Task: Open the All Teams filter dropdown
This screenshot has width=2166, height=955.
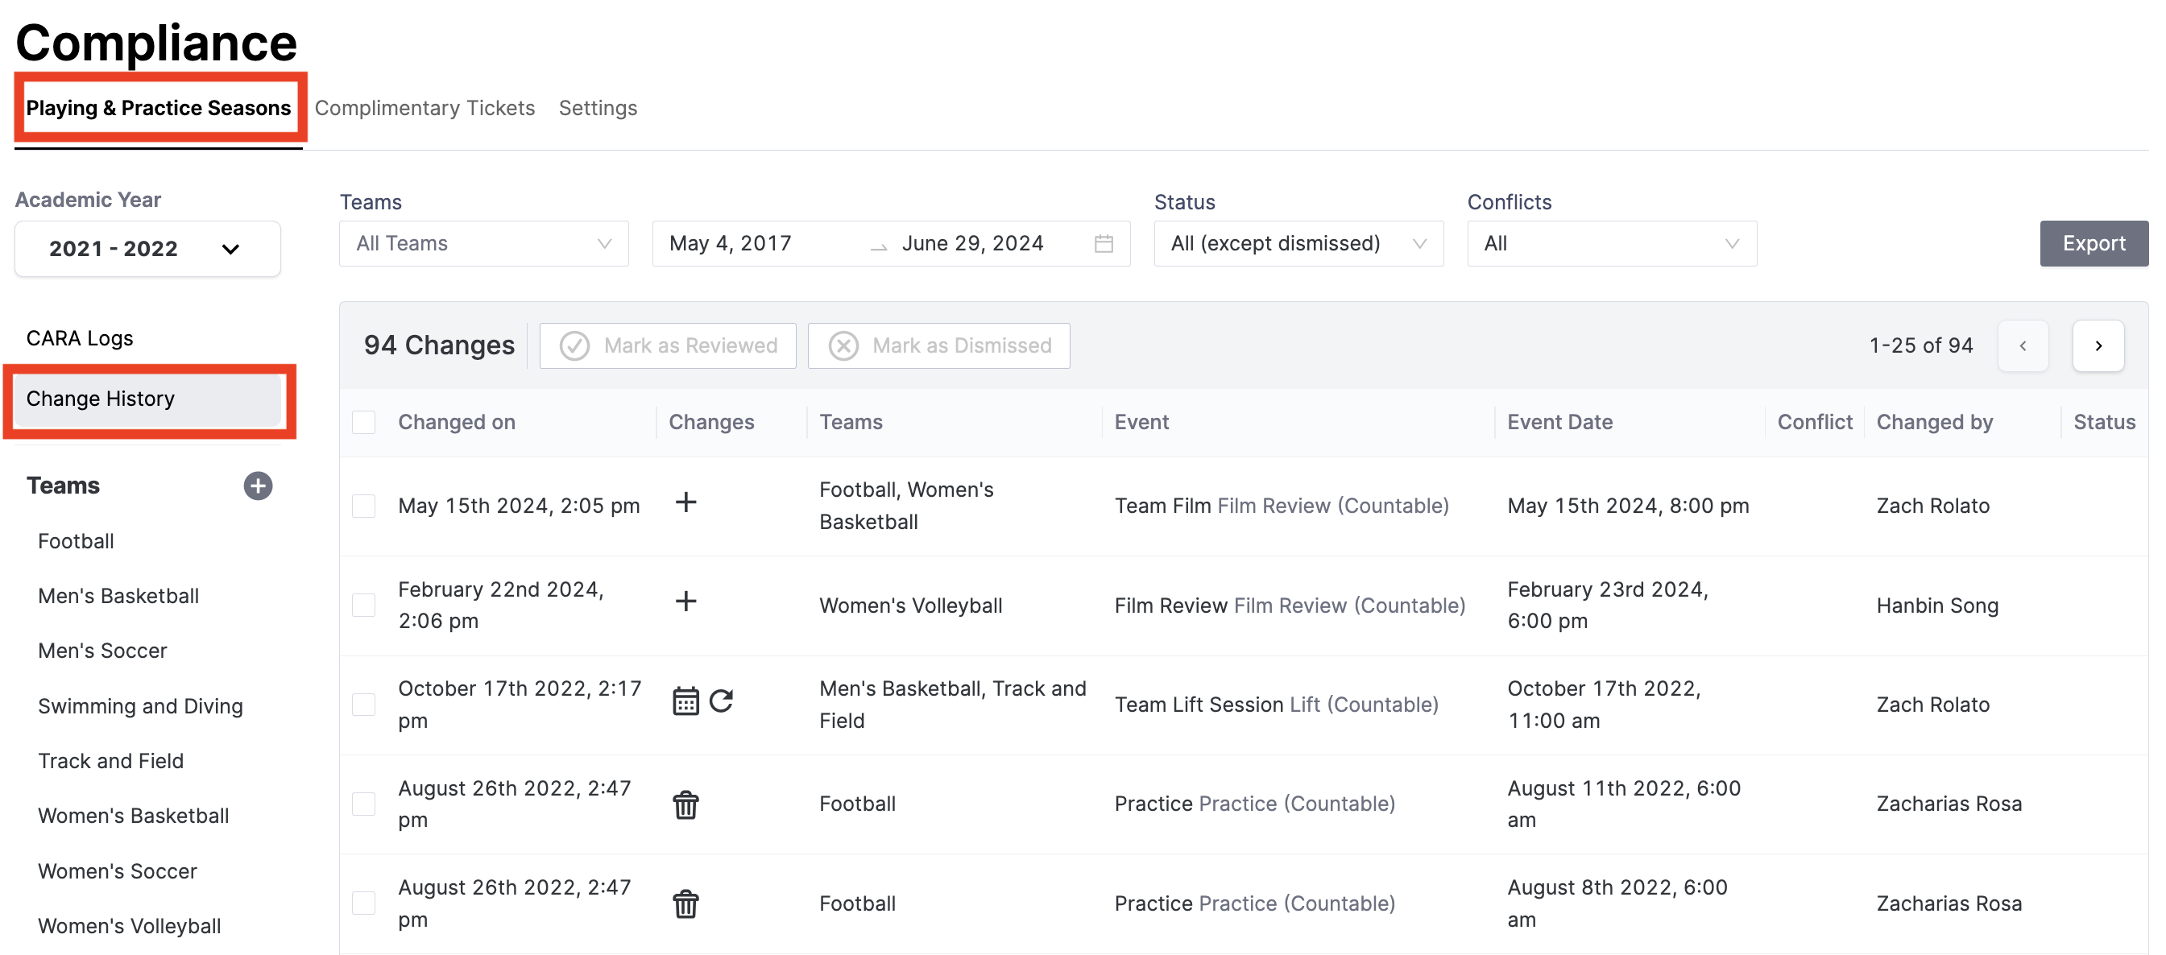Action: click(x=484, y=244)
